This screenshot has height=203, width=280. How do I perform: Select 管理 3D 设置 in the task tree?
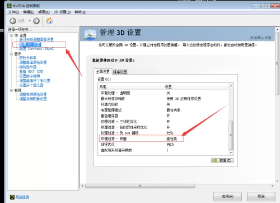[x=30, y=44]
